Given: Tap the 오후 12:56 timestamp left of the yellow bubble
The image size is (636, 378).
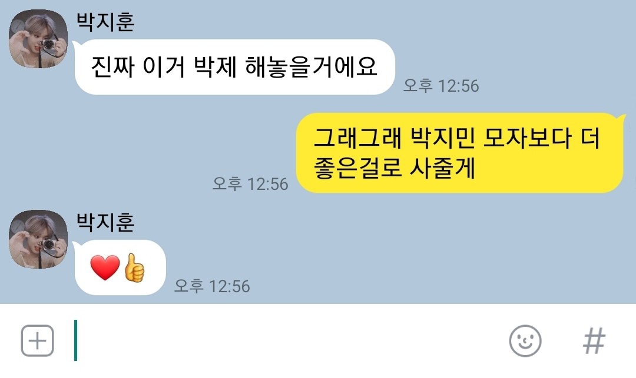Looking at the screenshot, I should pyautogui.click(x=250, y=184).
